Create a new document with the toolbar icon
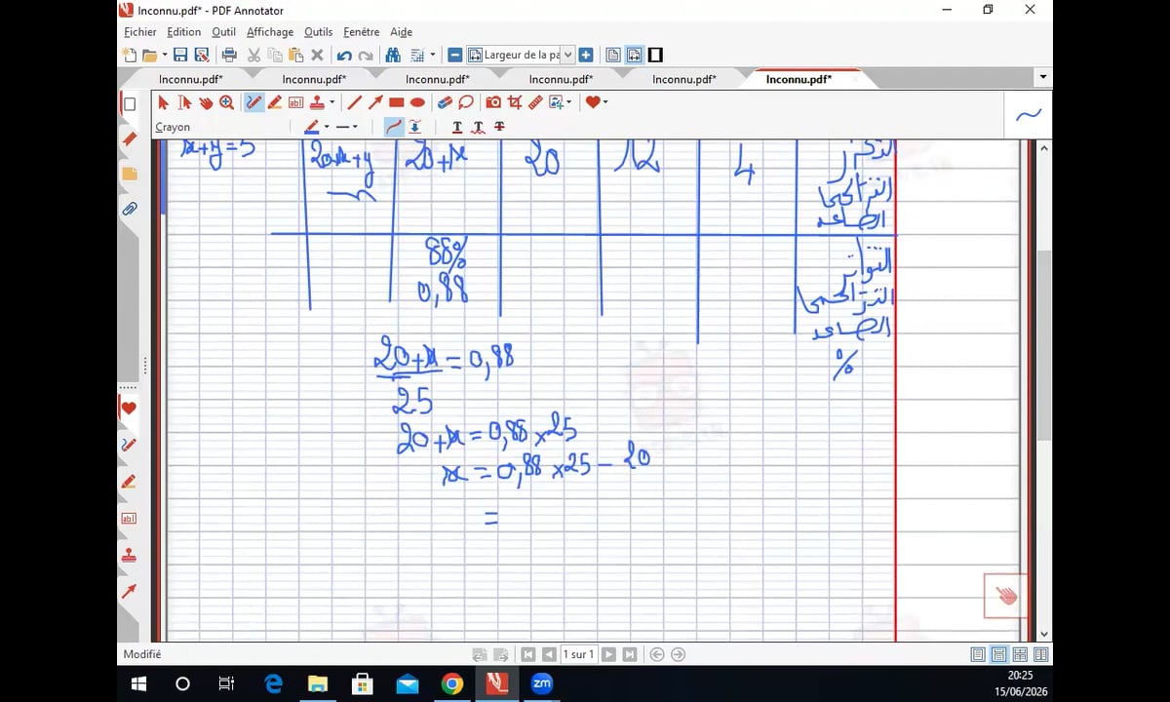 (130, 55)
